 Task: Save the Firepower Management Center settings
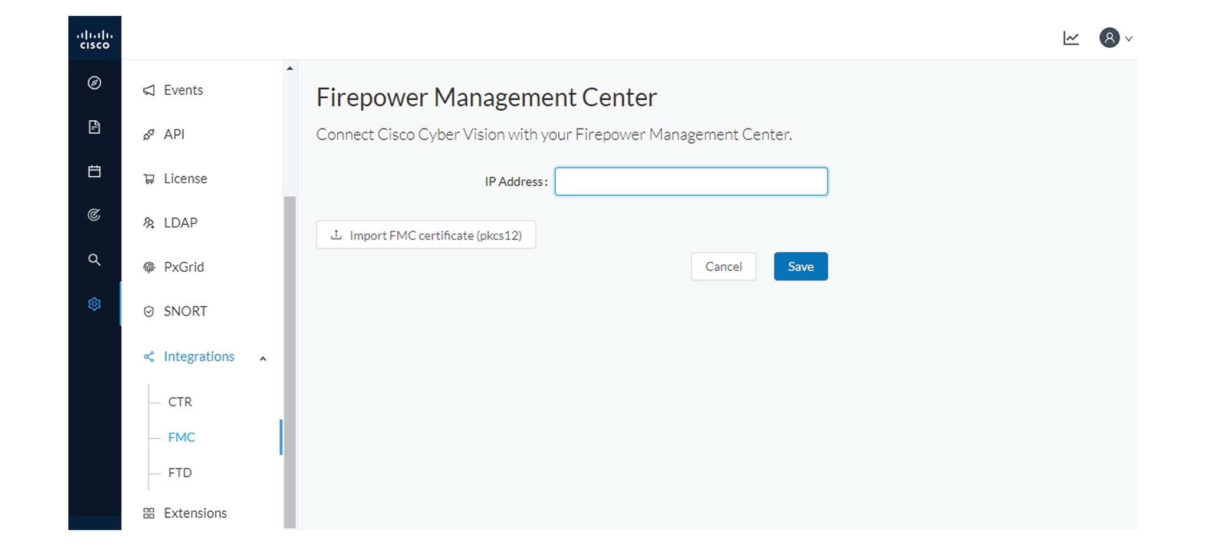point(800,266)
